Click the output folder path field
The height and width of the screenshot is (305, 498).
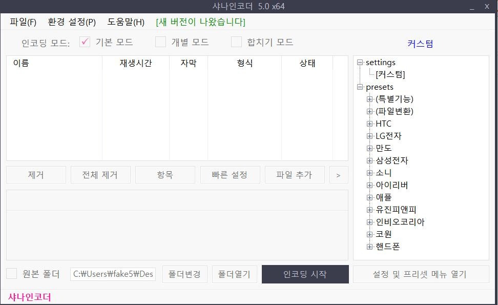pos(114,274)
